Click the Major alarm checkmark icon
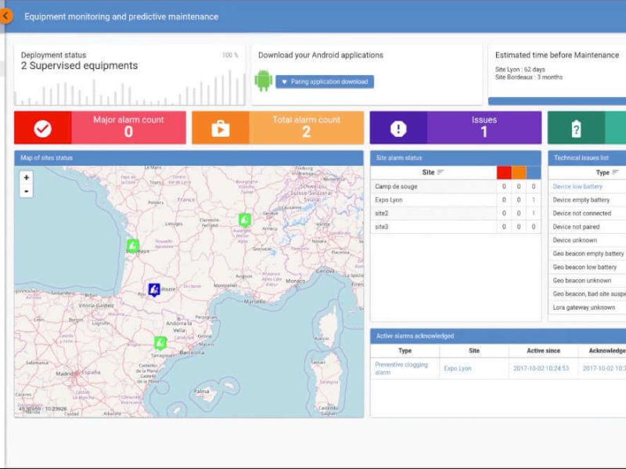This screenshot has width=626, height=469. 43,128
